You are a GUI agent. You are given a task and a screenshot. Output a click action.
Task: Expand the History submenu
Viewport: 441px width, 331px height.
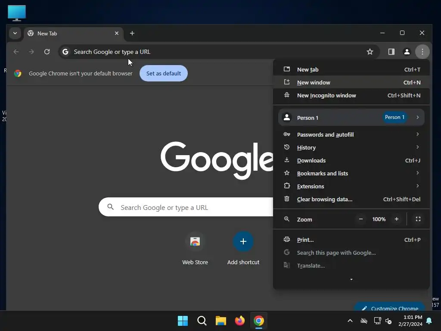(351, 147)
